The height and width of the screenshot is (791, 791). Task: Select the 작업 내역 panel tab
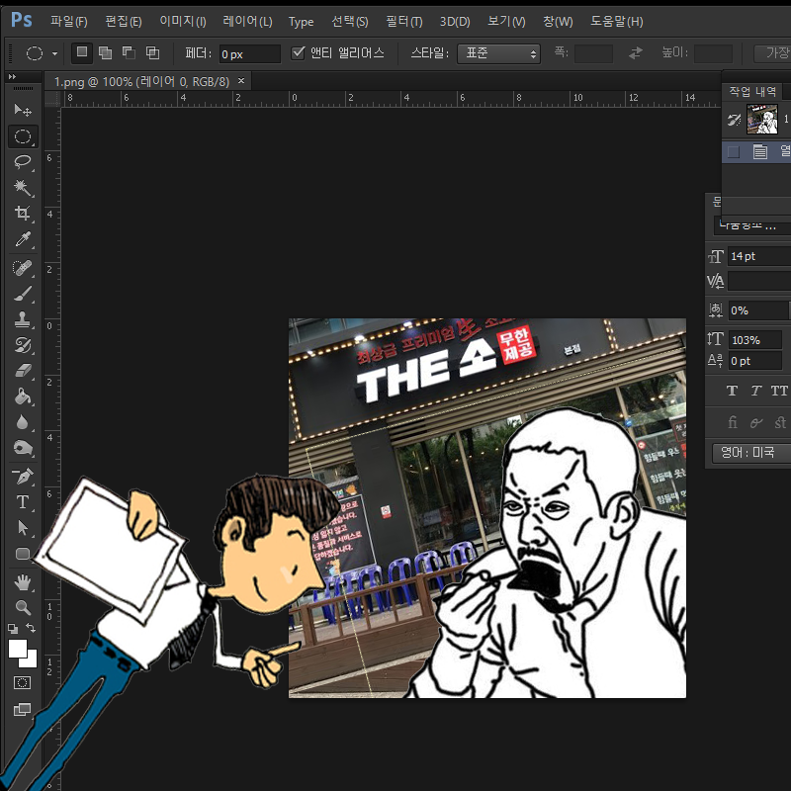click(752, 91)
